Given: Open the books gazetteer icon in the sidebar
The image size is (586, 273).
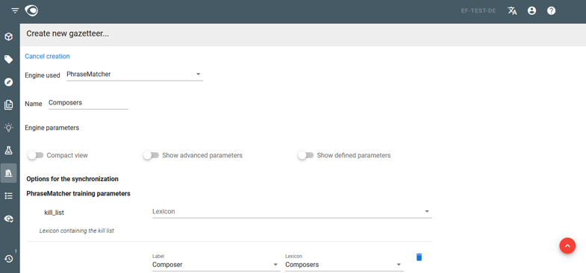Looking at the screenshot, I should (x=9, y=173).
